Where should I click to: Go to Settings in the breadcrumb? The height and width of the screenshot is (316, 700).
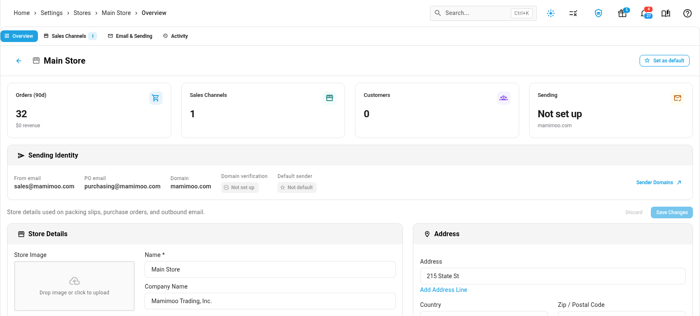click(52, 13)
